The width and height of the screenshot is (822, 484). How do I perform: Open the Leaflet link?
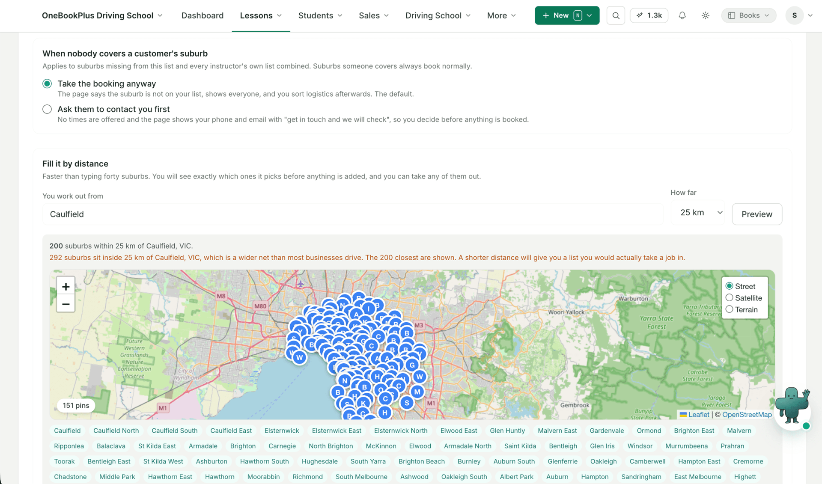[x=699, y=414]
